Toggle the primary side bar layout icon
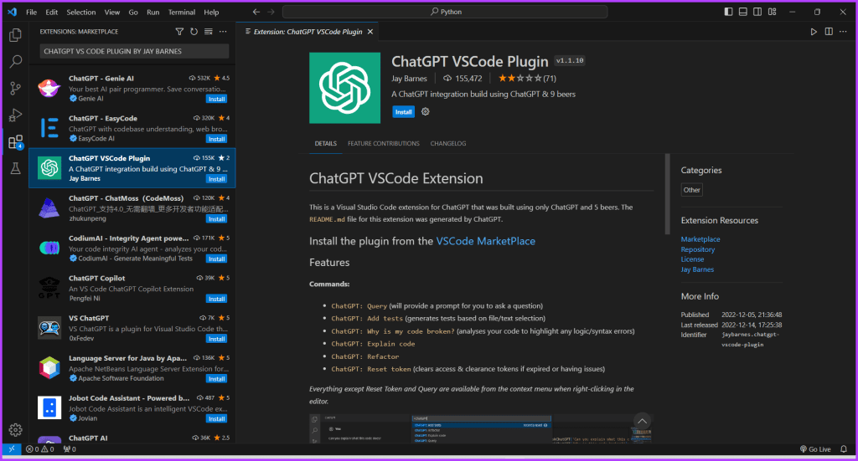858x461 pixels. (x=728, y=12)
